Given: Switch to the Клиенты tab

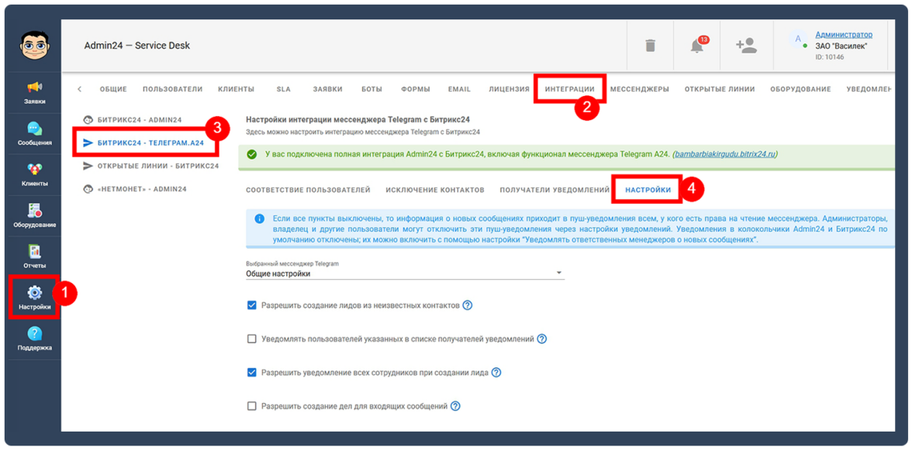Looking at the screenshot, I should pos(236,89).
